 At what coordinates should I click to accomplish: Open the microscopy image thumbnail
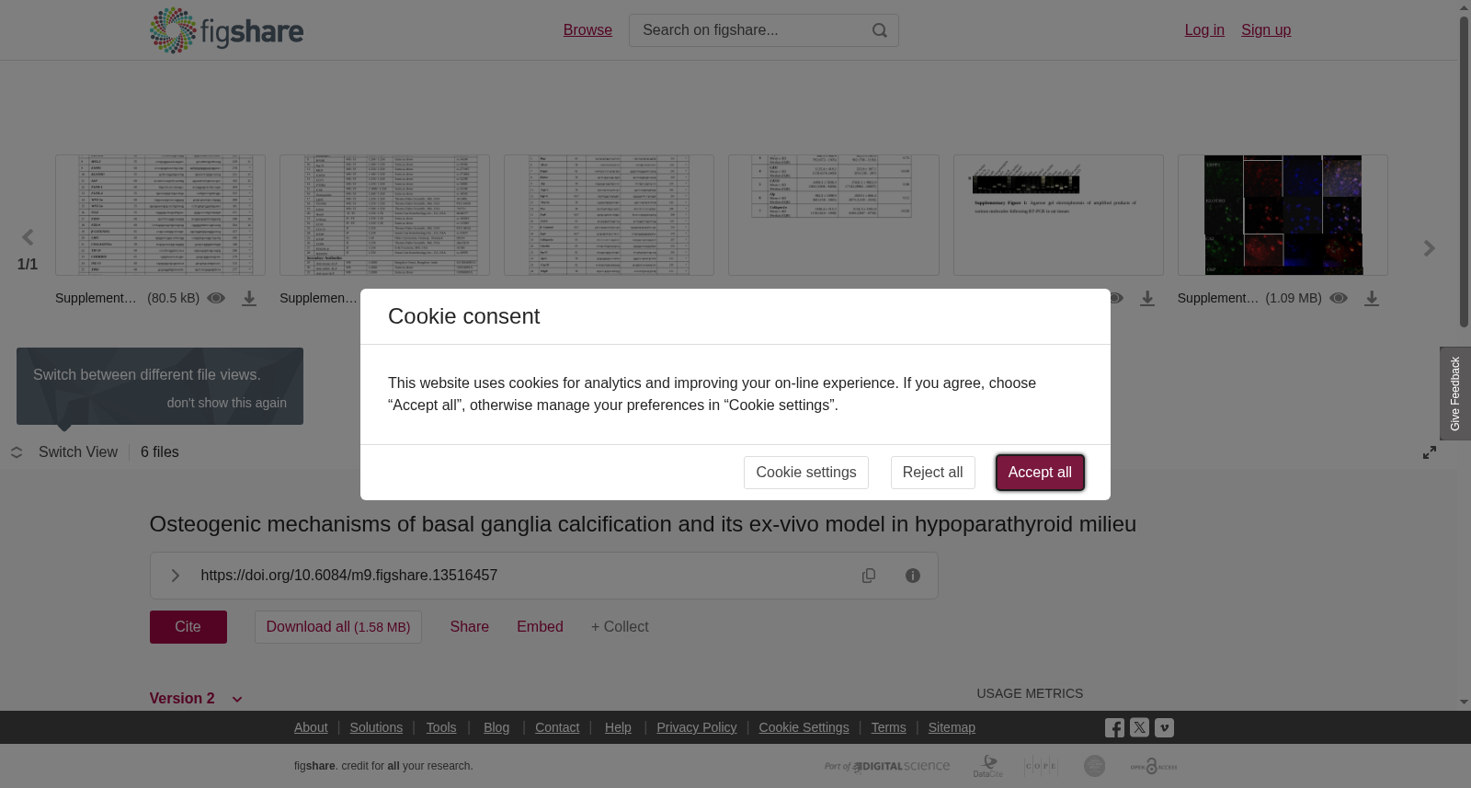click(x=1283, y=215)
